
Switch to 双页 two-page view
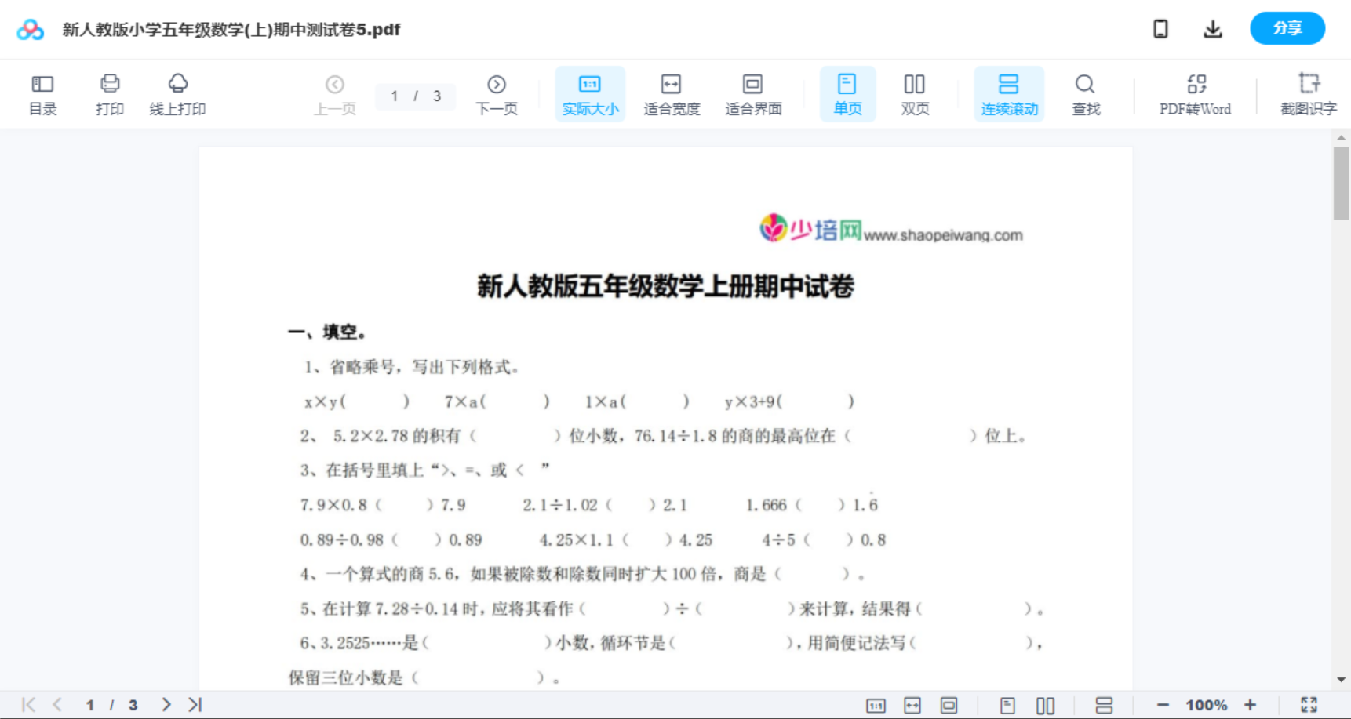coord(915,93)
